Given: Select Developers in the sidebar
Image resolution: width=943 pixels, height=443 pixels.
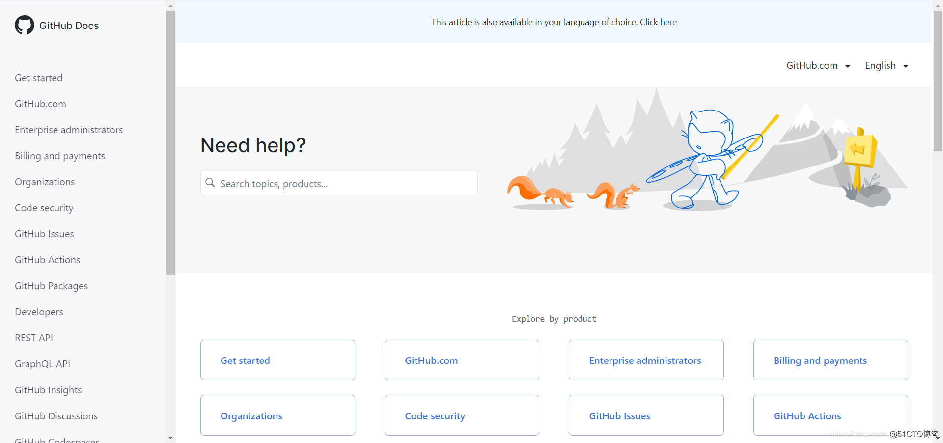Looking at the screenshot, I should pos(39,312).
